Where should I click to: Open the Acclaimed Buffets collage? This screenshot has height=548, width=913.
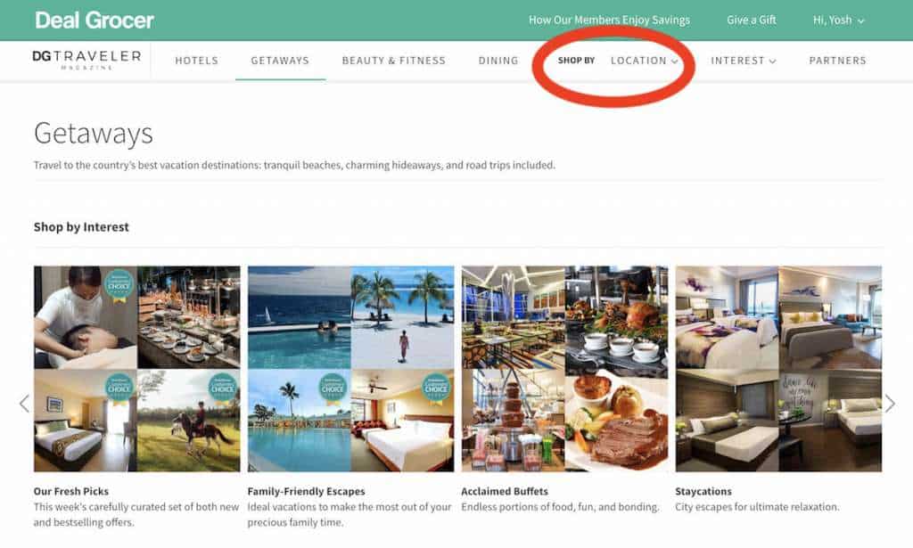(564, 368)
